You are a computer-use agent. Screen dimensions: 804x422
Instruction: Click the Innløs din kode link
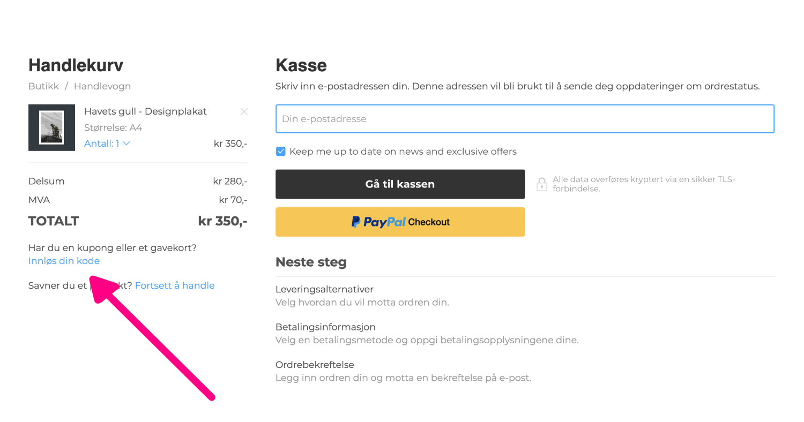(64, 261)
